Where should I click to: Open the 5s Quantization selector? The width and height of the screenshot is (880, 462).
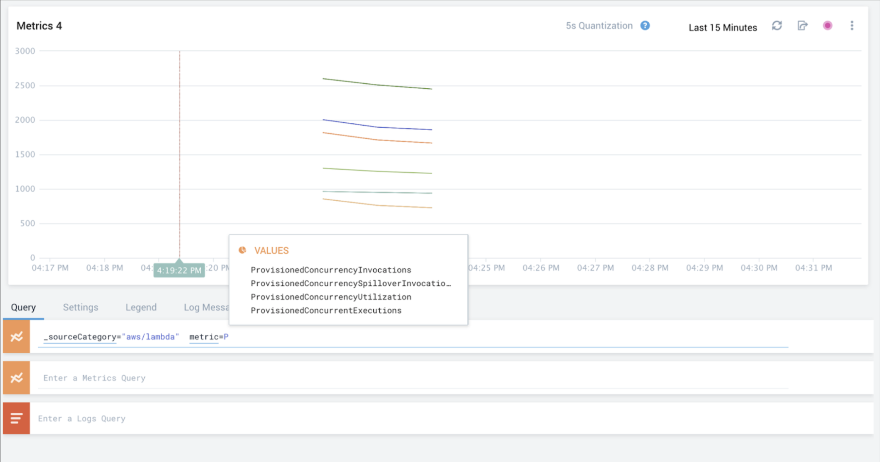pos(599,25)
